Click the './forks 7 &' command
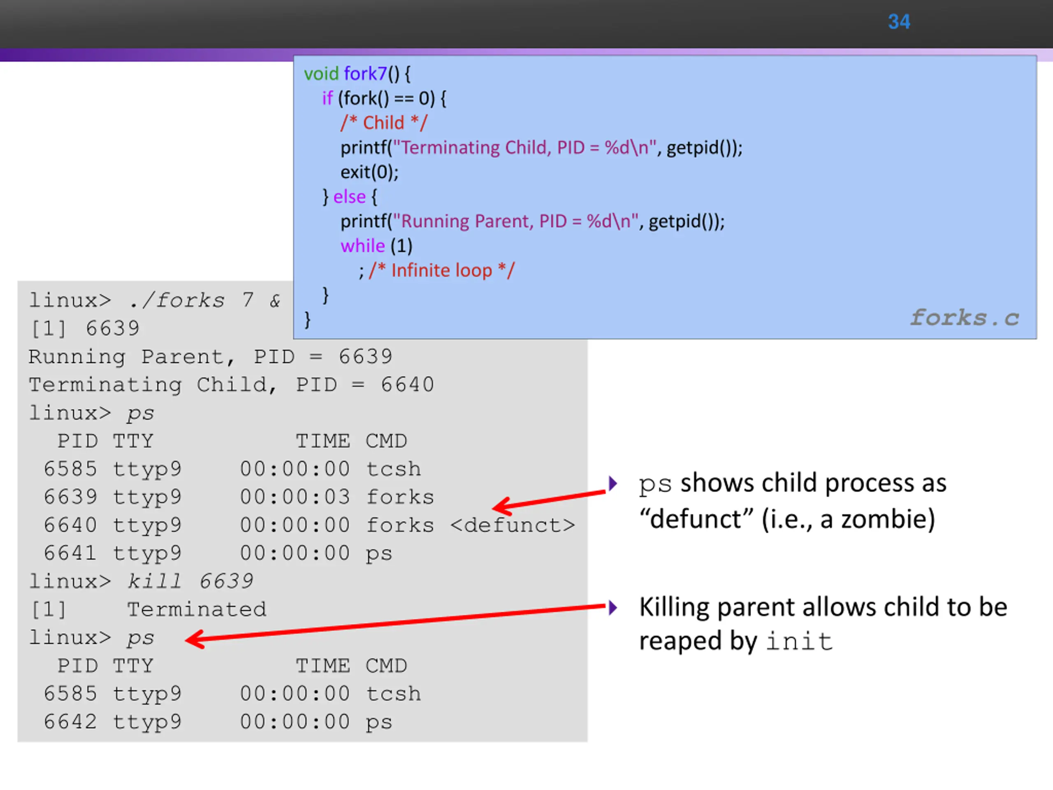Viewport: 1053px width, 790px height. [205, 300]
